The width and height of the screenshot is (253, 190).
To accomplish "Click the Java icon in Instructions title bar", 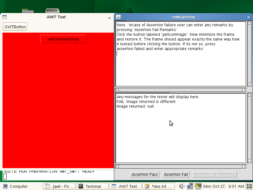I will 118,17.
